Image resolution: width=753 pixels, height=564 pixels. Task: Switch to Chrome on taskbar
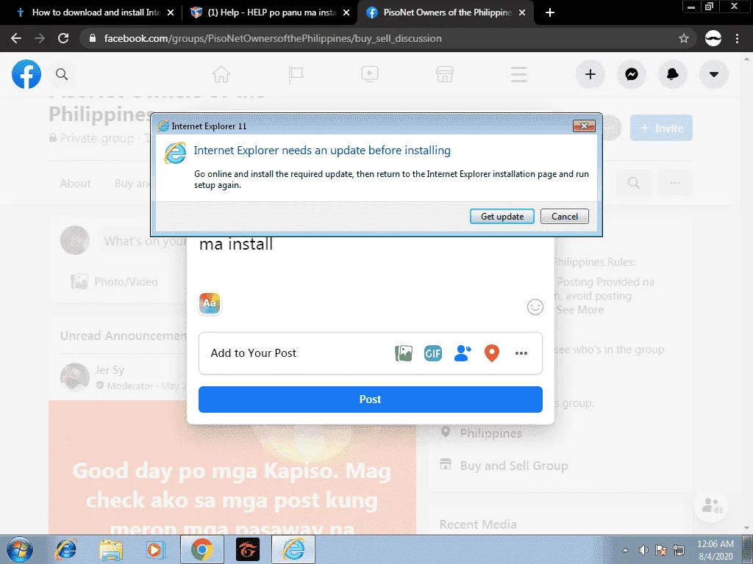201,549
